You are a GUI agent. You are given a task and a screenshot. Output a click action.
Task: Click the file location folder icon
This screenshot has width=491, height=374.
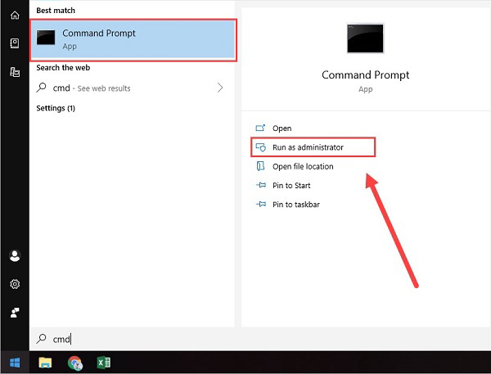(x=260, y=166)
